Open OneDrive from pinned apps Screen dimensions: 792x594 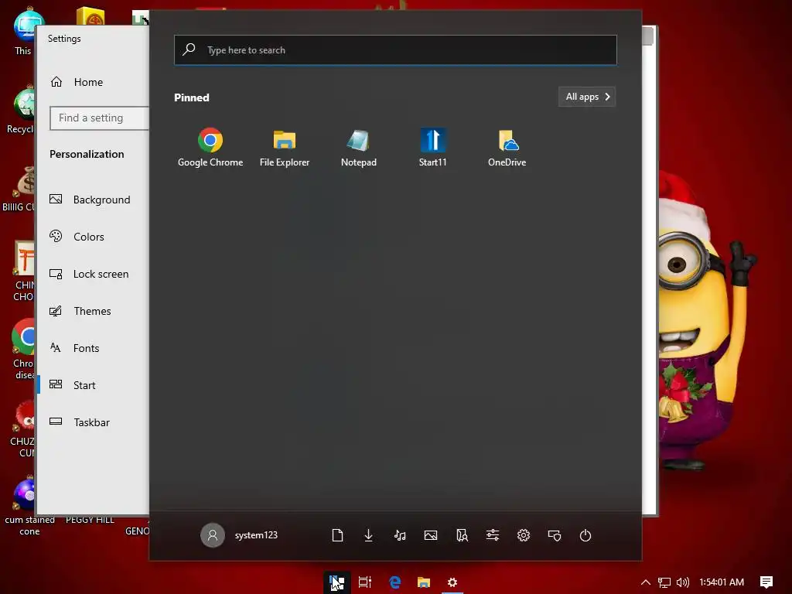tap(507, 147)
